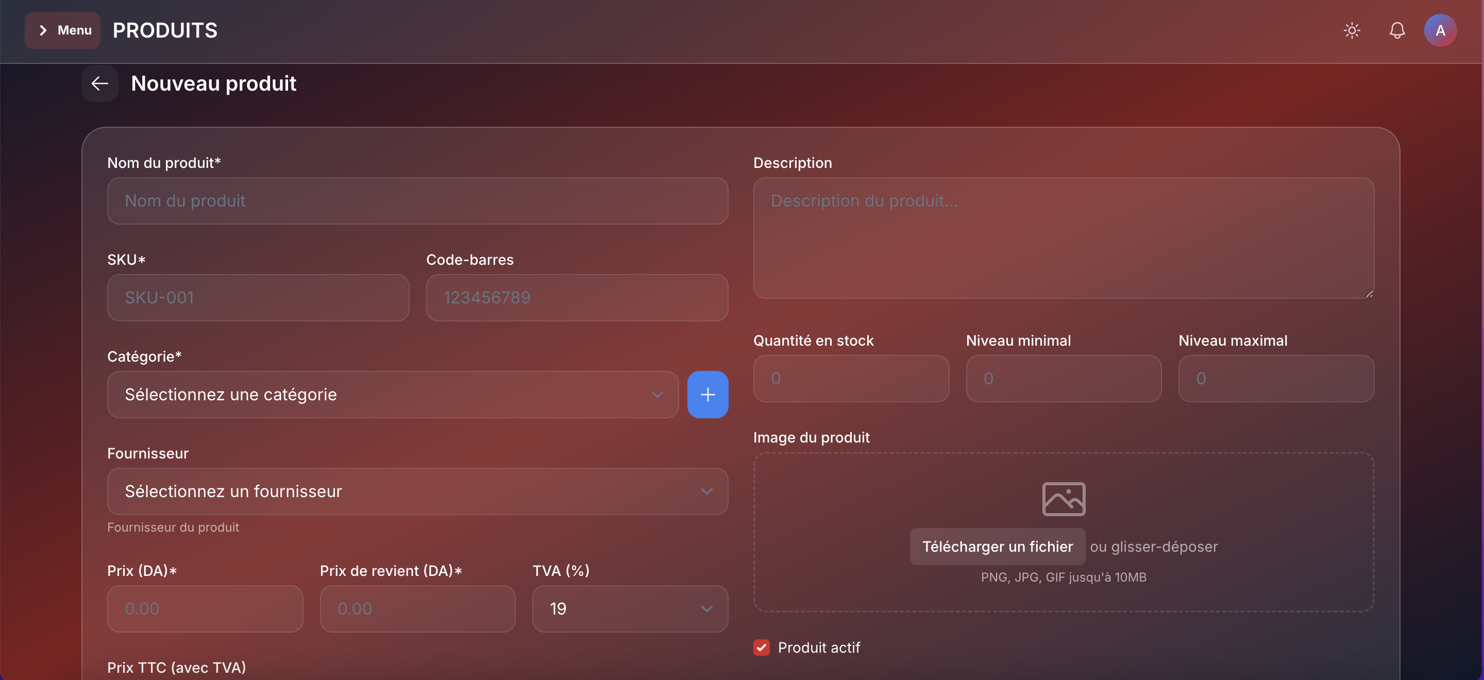The height and width of the screenshot is (680, 1484).
Task: Click the Code-barres field showing 123456789
Action: pos(577,298)
